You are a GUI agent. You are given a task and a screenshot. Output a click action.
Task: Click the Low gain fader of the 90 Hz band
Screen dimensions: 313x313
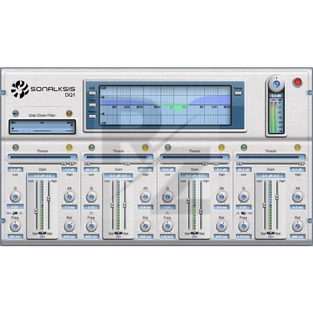pyautogui.click(x=36, y=211)
